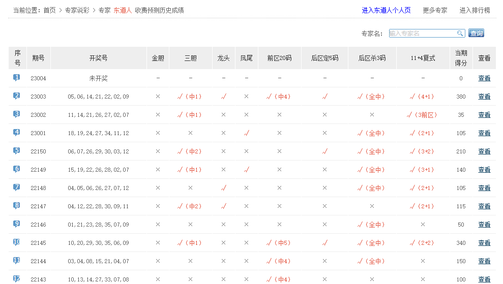The height and width of the screenshot is (284, 503).
Task: Click the row number 3 badge icon
Action: [17, 114]
